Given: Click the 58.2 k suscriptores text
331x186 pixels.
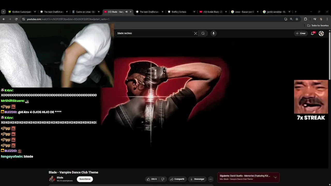Looking at the screenshot, I should pos(65,181).
